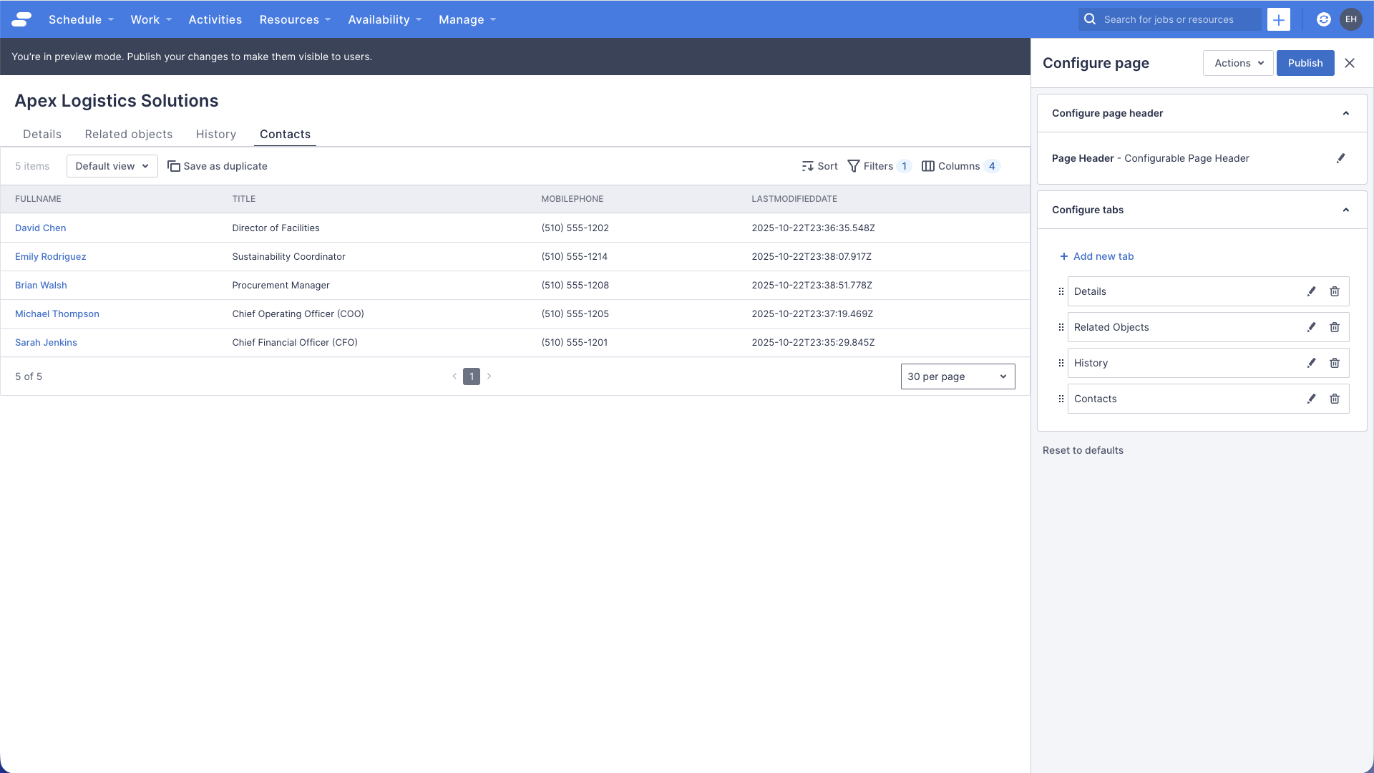Open the Default view dropdown
Screen dimensions: 1374x773
click(x=112, y=165)
